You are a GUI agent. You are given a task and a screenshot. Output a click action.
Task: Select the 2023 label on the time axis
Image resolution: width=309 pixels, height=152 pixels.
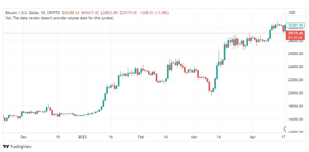pyautogui.click(x=82, y=137)
